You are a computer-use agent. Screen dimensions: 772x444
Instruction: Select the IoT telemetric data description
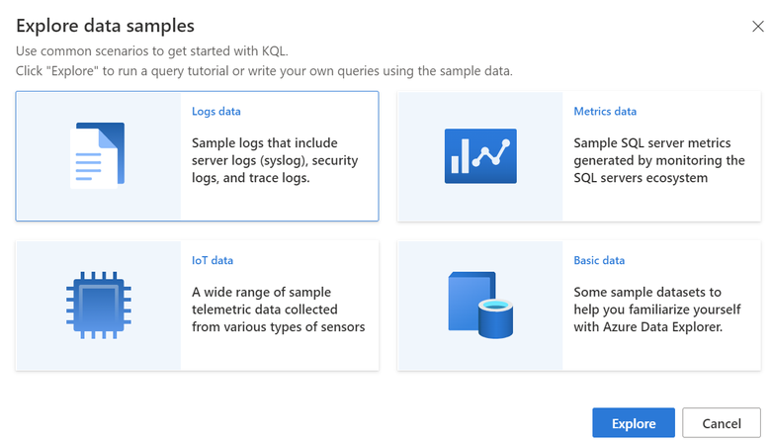pos(278,310)
